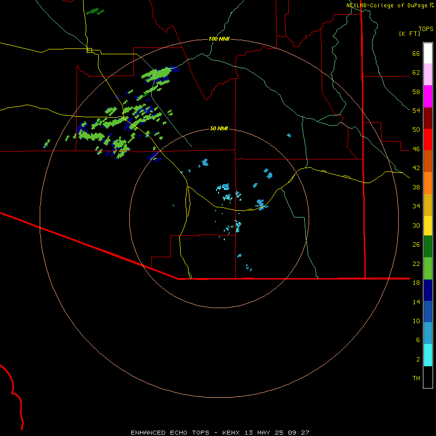Click the 38 value on the legend
Screen dimensions: 436x436
416,187
